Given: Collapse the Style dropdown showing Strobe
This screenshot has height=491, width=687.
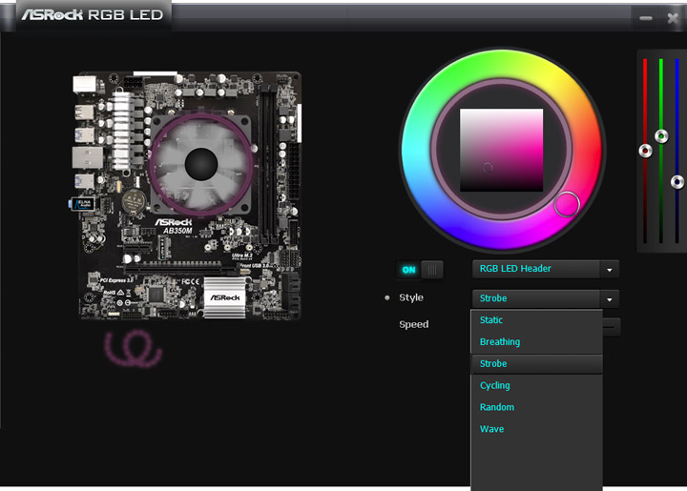Looking at the screenshot, I should (x=546, y=298).
